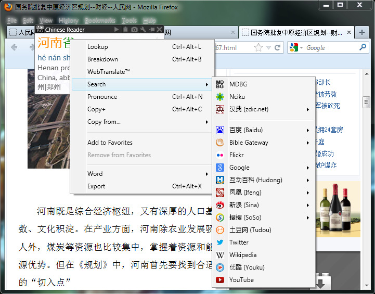375x294 pixels.
Task: Choose YouTube in the Search submenu
Action: (264, 280)
